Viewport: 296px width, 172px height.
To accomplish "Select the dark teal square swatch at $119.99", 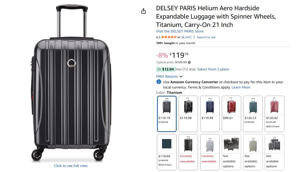I will pos(167,152).
